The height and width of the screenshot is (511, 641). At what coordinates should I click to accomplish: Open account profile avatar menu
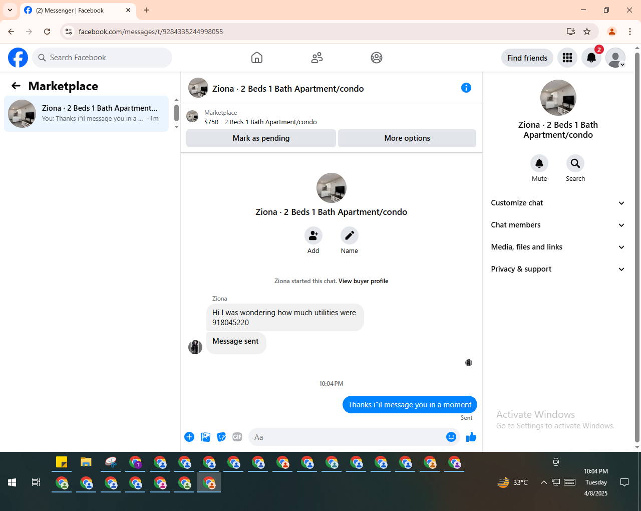pos(615,58)
